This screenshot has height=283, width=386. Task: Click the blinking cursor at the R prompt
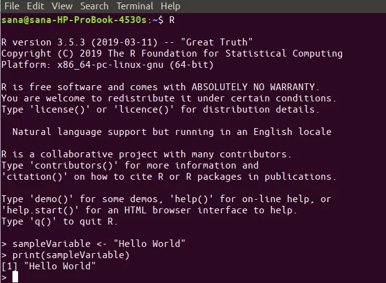(16, 277)
